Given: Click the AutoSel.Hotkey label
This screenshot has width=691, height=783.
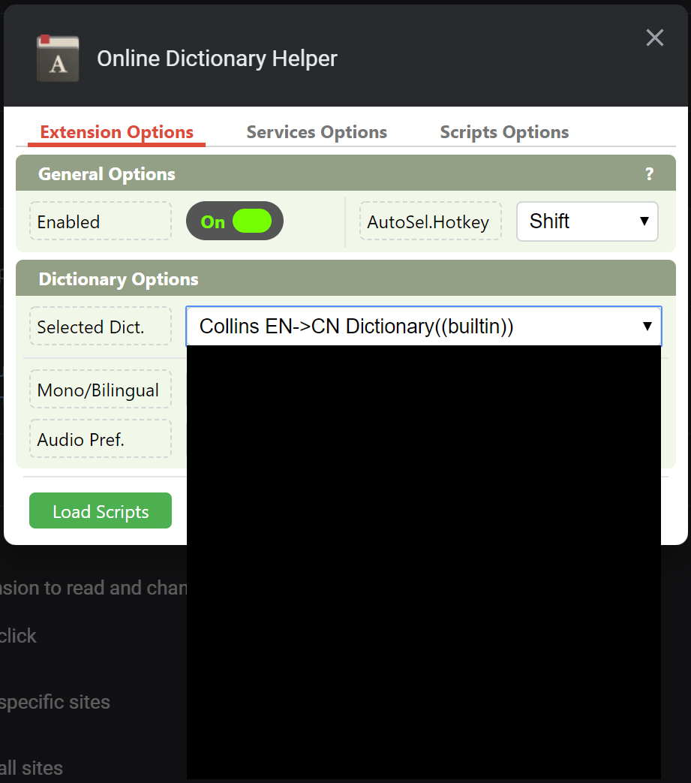Looking at the screenshot, I should pos(431,221).
